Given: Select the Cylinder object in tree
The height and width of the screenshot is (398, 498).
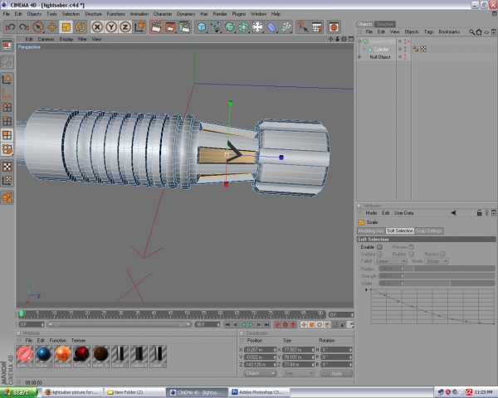Looking at the screenshot, I should tap(381, 49).
